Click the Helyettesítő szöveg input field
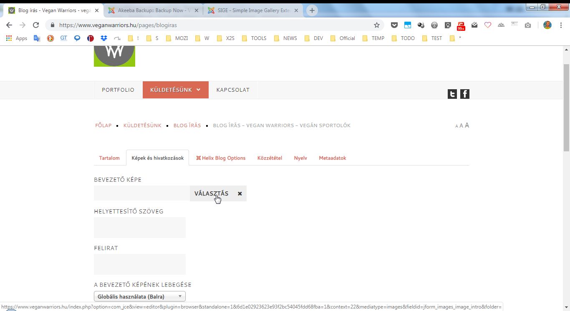The image size is (570, 311). [x=139, y=228]
